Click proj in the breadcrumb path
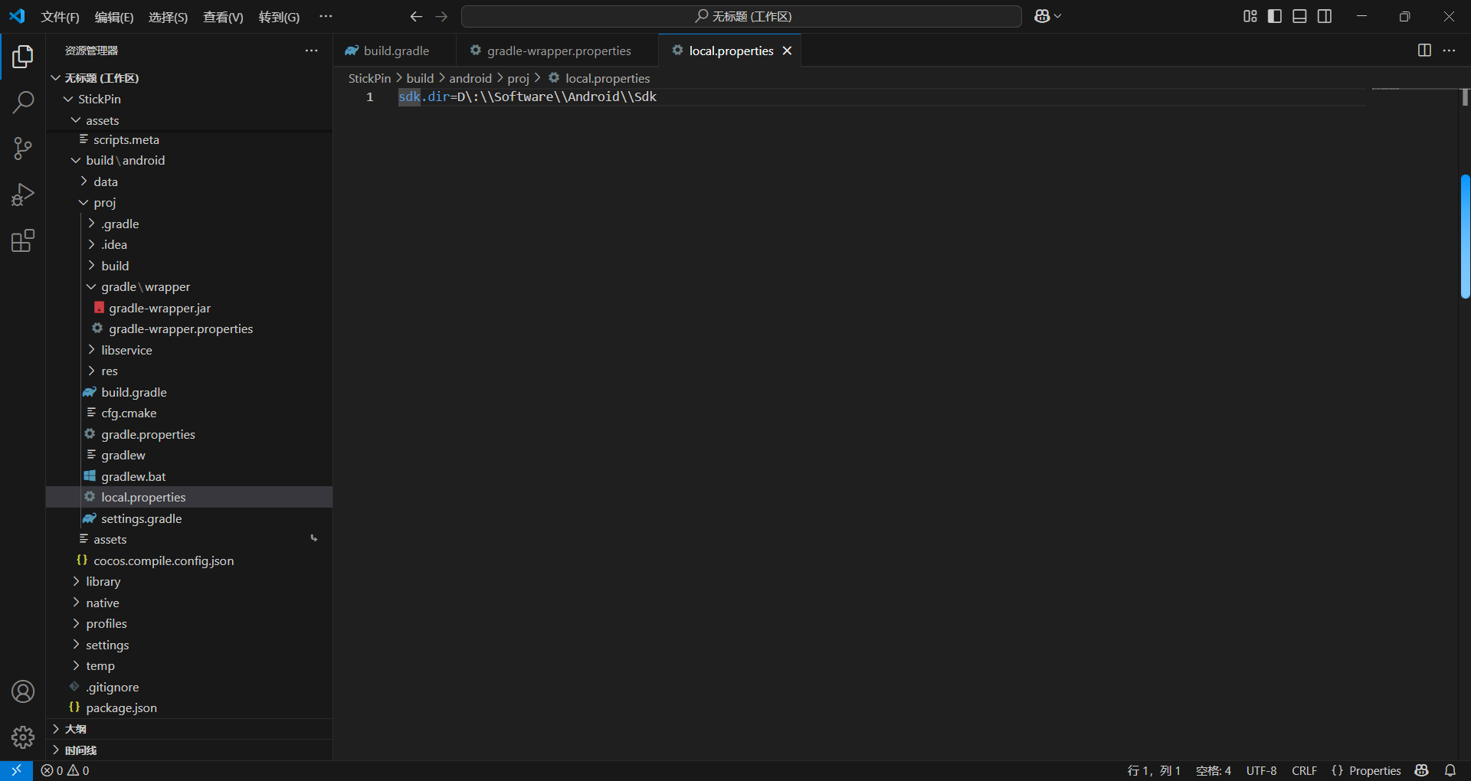This screenshot has height=781, width=1471. 519,77
